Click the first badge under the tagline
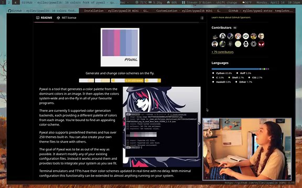Image resolution: width=302 pixels, height=188 pixels. coord(87,80)
